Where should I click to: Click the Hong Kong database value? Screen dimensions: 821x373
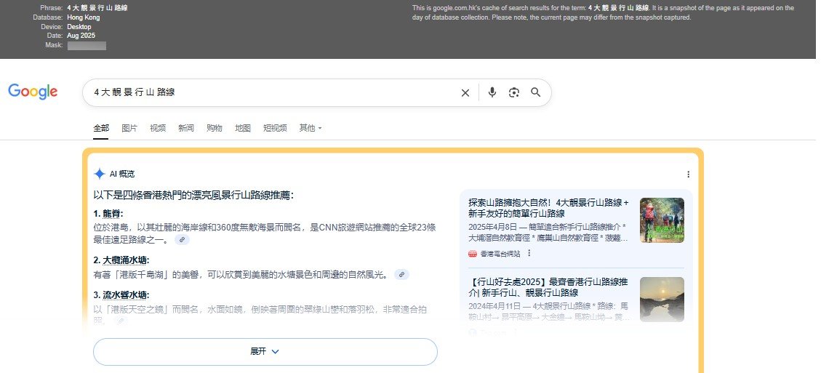click(x=83, y=17)
